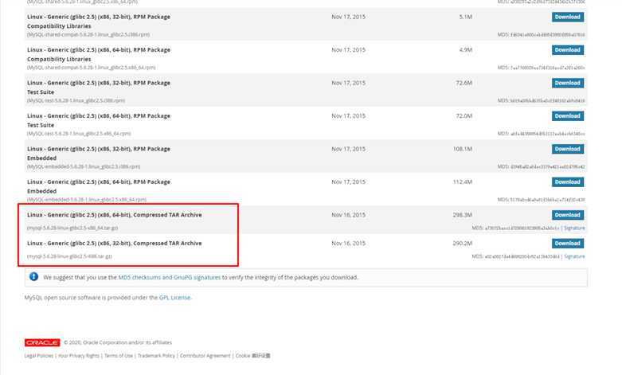622x375 pixels.
Task: Download the 5.1M 32-bit Compatibility Libraries RPM
Action: tap(567, 17)
